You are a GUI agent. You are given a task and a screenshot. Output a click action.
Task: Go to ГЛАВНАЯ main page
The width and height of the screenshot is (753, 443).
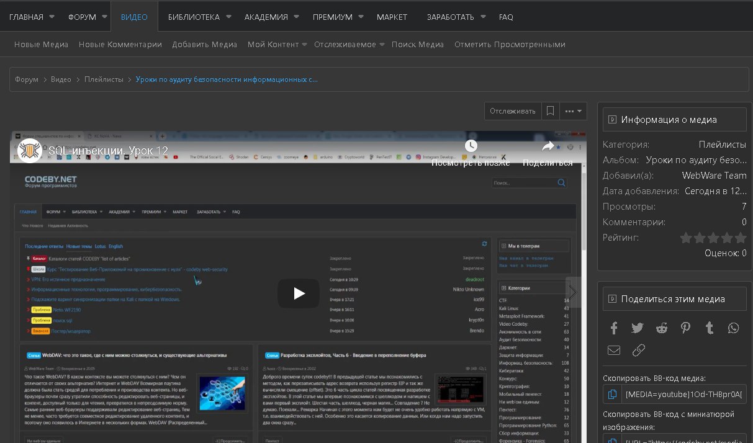point(26,17)
